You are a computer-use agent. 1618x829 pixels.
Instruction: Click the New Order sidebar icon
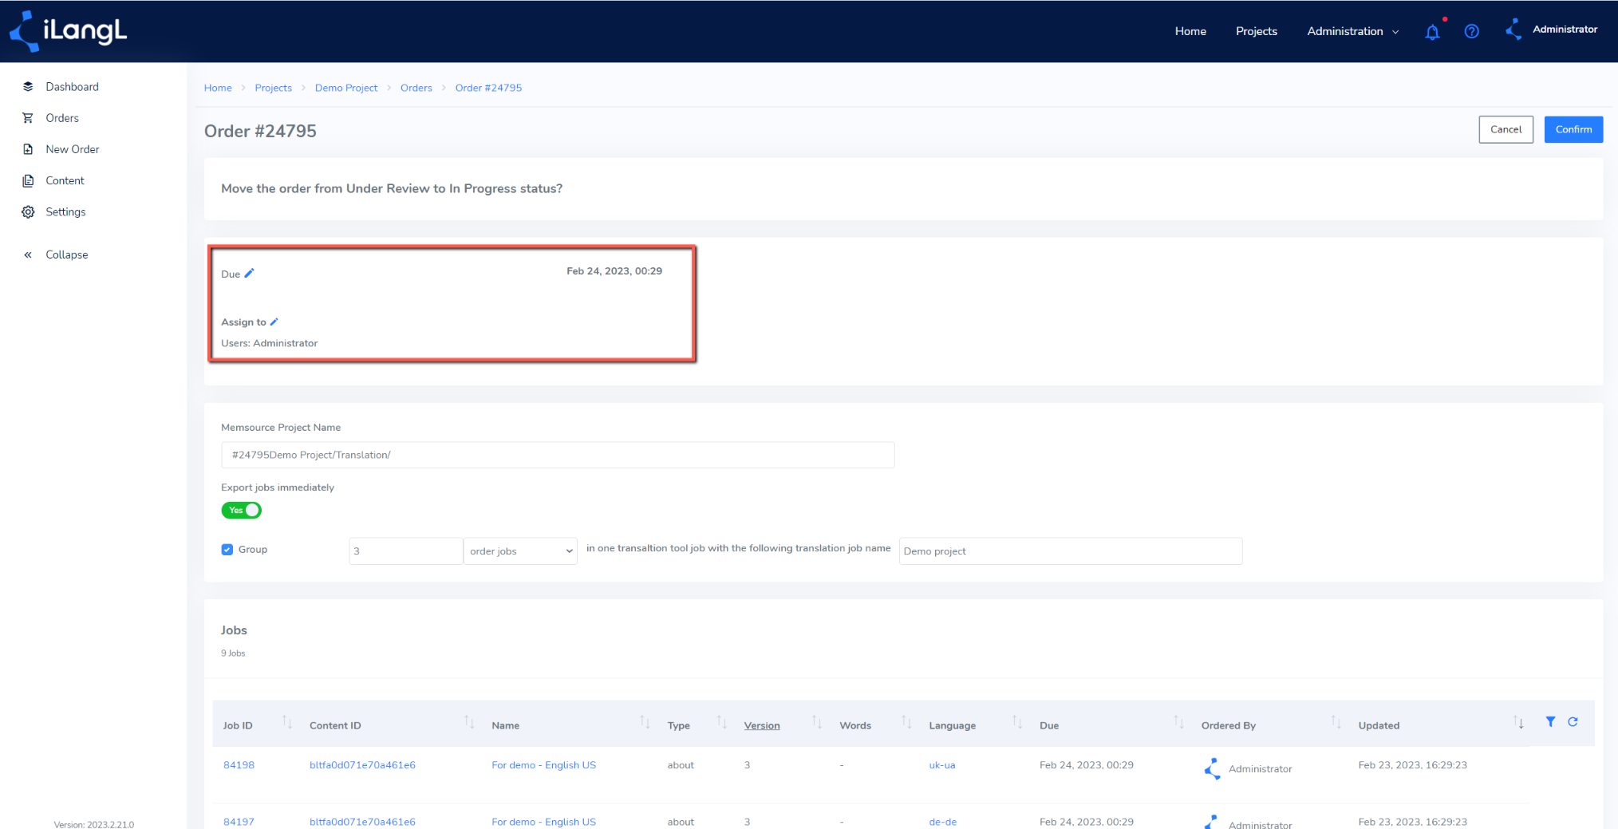tap(28, 149)
